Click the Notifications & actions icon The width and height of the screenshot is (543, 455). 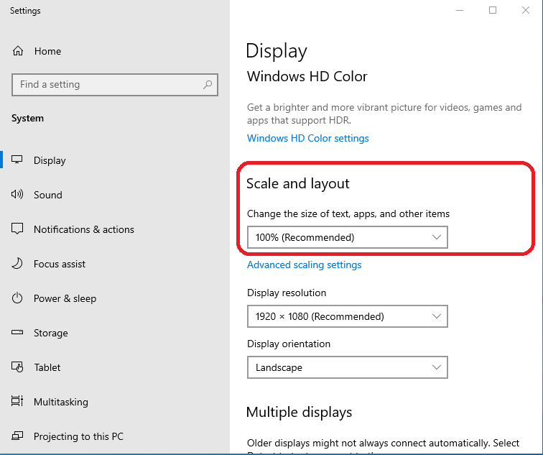coord(18,229)
